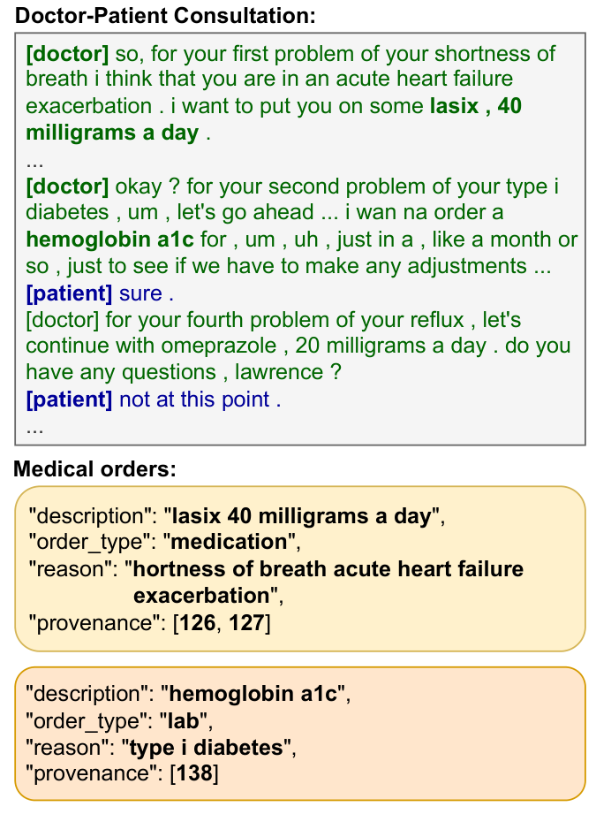This screenshot has width=596, height=837.
Task: Click the "type i diabetes" reason value
Action: click(x=207, y=748)
